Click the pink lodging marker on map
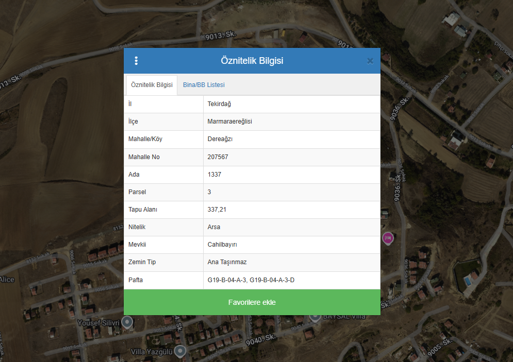Viewport: 513px width, 362px height. click(388, 238)
